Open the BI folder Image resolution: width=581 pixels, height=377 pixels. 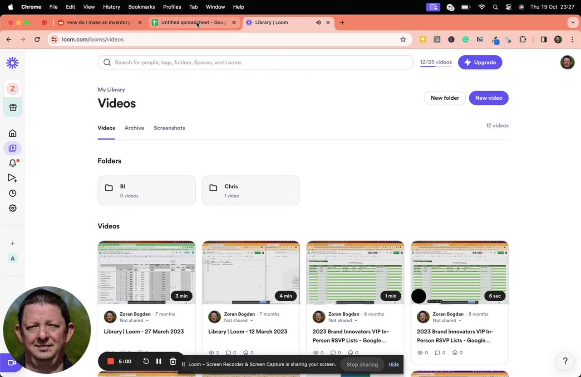click(x=147, y=190)
